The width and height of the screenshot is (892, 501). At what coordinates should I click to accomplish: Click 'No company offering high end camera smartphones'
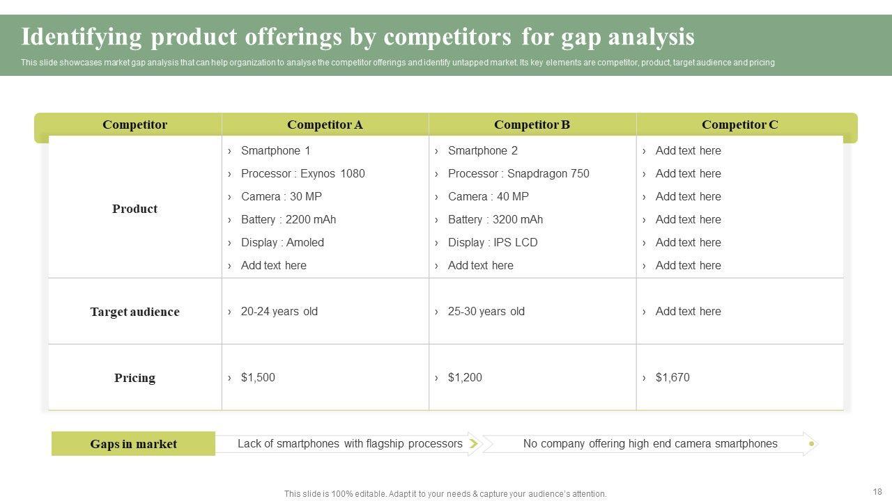tap(649, 443)
